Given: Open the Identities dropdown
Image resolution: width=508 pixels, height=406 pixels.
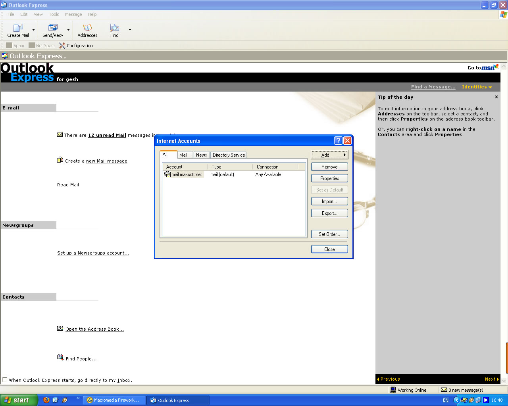Looking at the screenshot, I should click(x=477, y=87).
